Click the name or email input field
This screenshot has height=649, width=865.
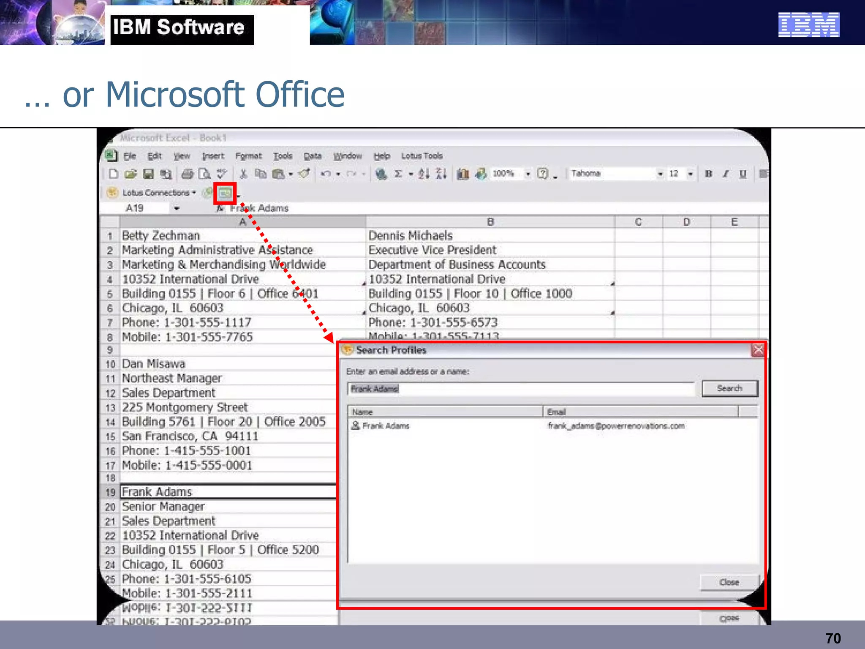521,389
